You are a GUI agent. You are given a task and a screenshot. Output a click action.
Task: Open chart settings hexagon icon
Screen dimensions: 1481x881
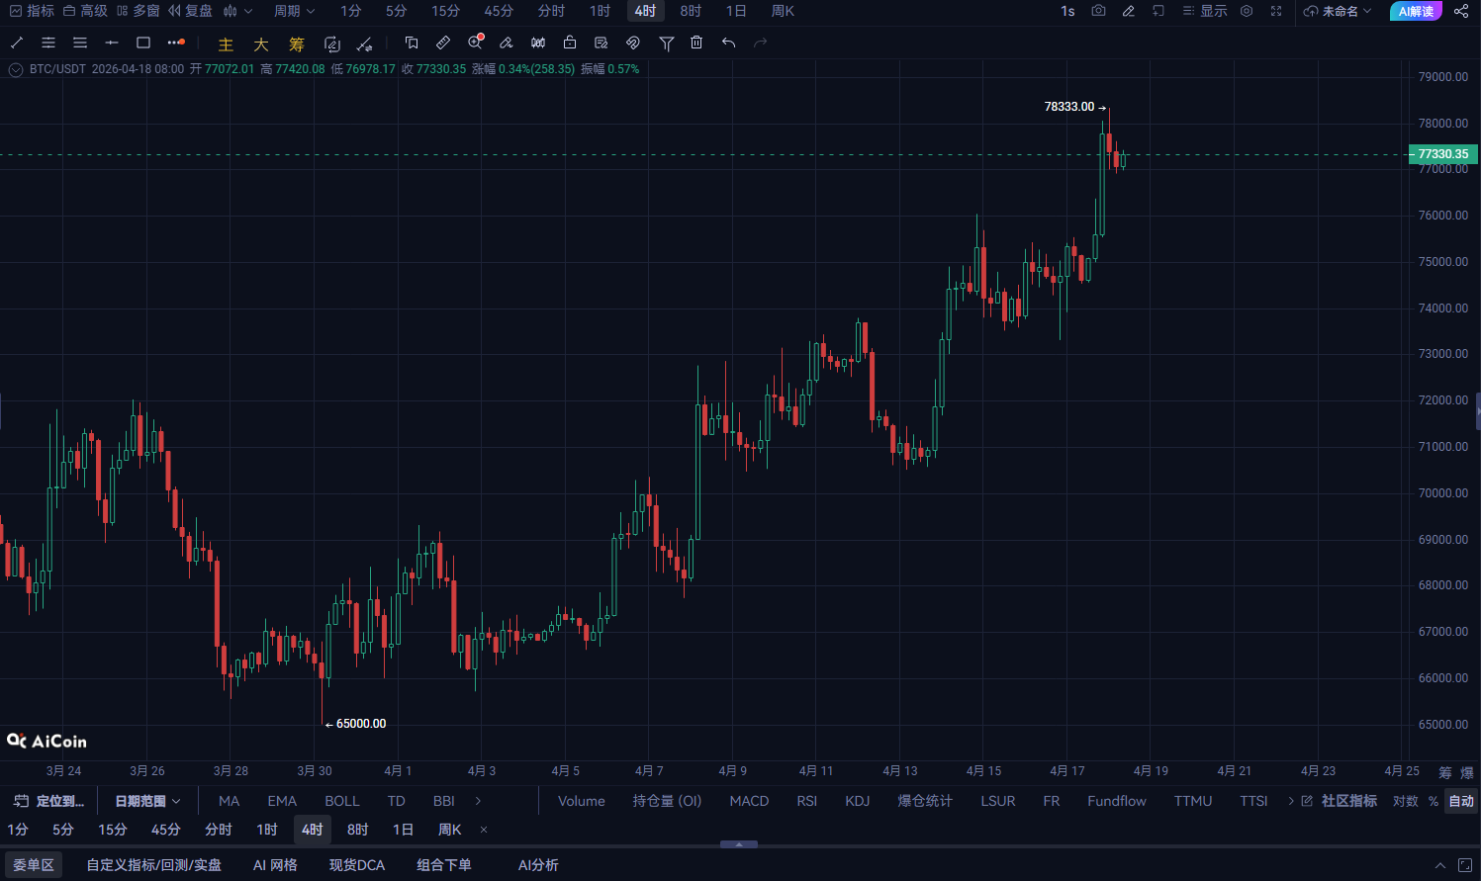[1247, 11]
